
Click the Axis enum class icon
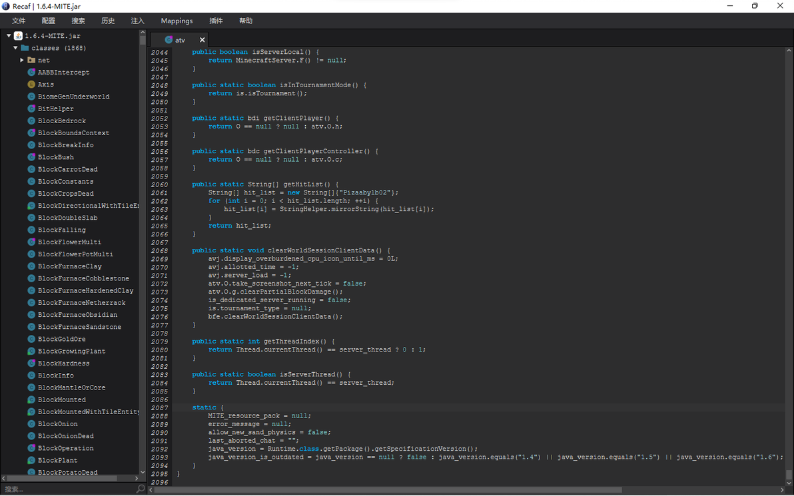(x=31, y=85)
